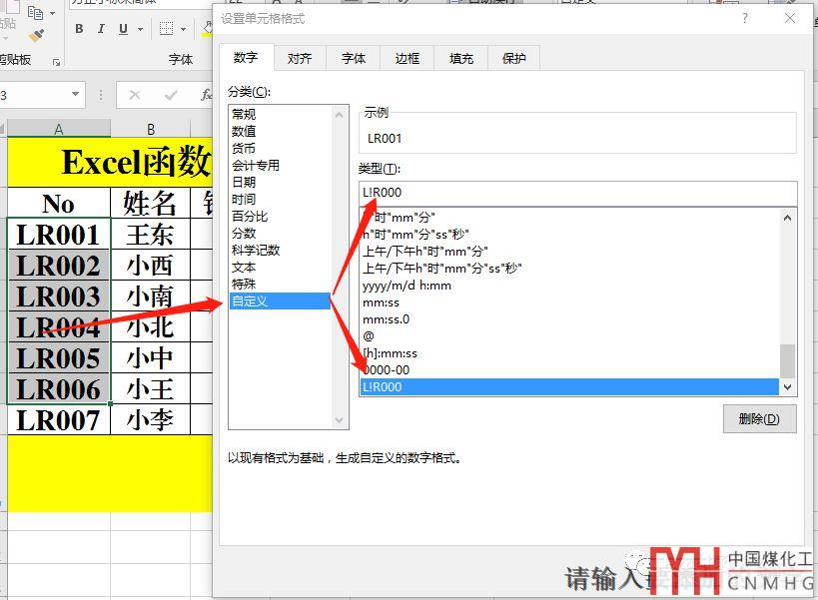Select column B header
The image size is (818, 600).
[x=151, y=129]
